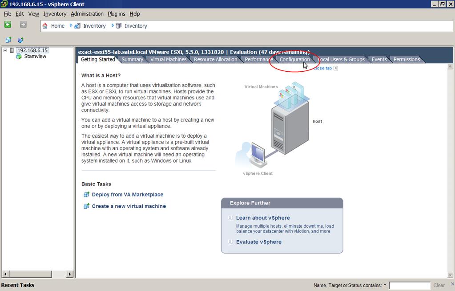This screenshot has width=455, height=291.
Task: Switch to the Summary tab
Action: (133, 59)
